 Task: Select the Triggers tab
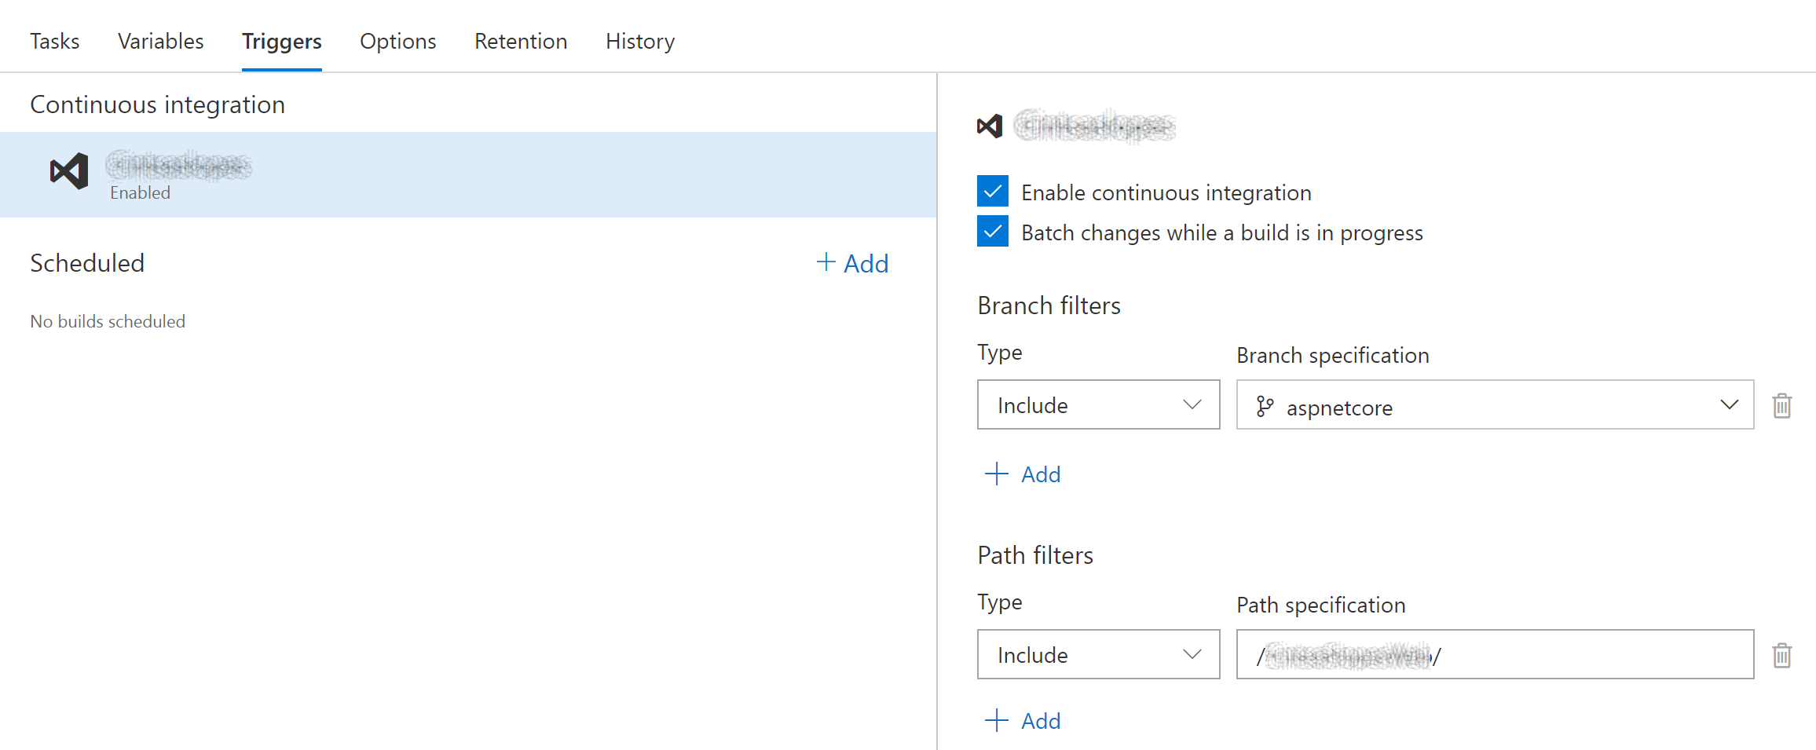(282, 41)
